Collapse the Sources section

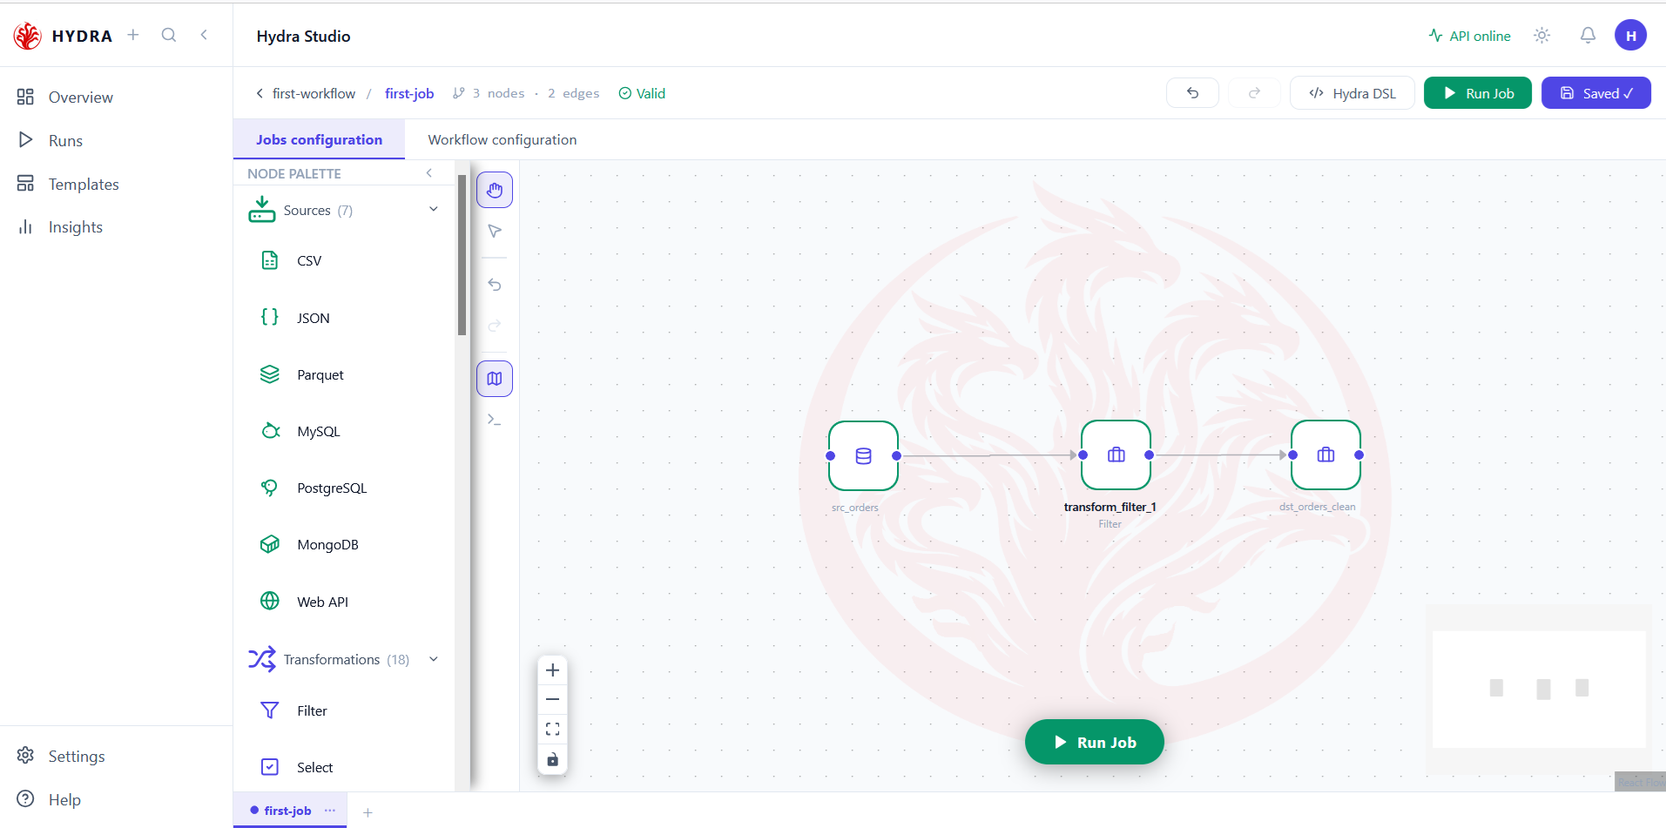[434, 209]
